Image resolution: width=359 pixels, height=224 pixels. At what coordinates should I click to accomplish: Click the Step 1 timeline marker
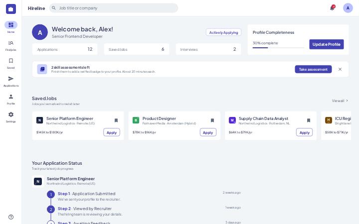tap(51, 195)
